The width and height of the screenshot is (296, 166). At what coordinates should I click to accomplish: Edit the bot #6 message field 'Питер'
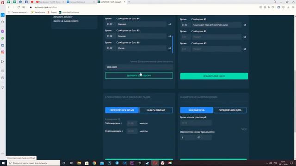pyautogui.click(x=142, y=48)
